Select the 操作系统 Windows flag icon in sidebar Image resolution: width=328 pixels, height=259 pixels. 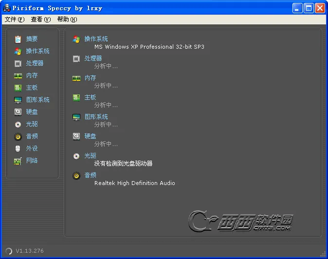pos(18,51)
